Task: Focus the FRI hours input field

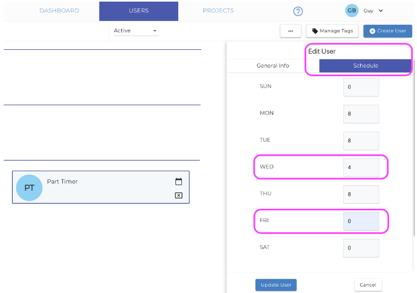Action: 361,221
